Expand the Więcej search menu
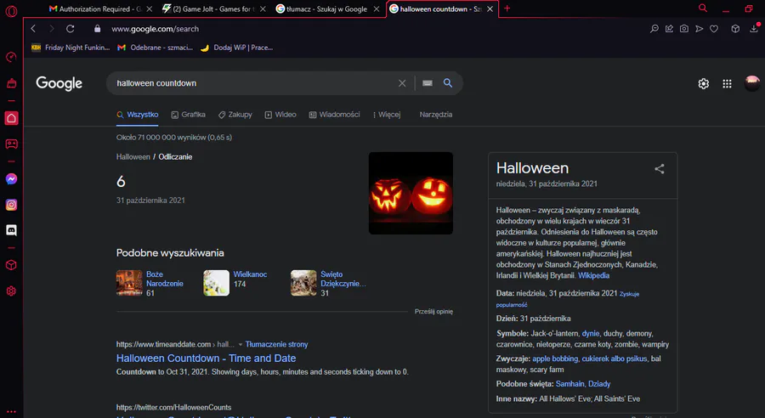Screen dimensions: 765x418 coord(387,115)
